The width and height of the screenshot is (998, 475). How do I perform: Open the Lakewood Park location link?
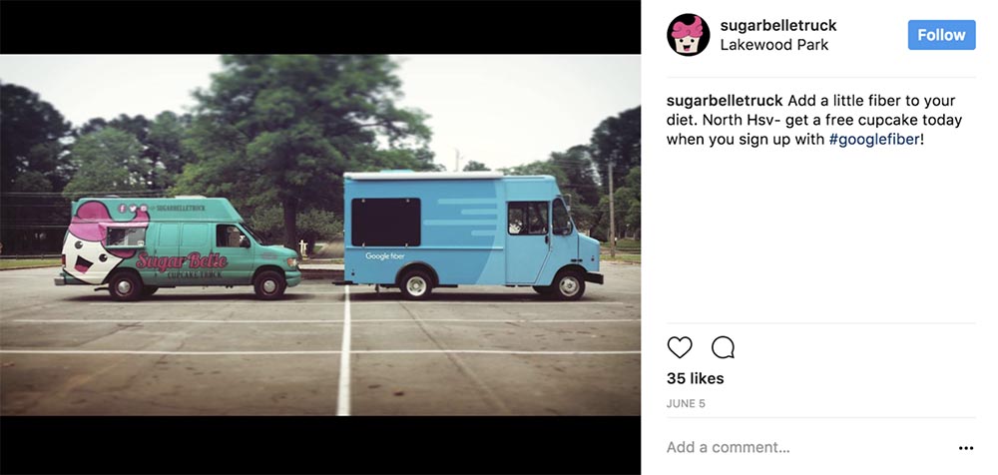click(x=774, y=45)
